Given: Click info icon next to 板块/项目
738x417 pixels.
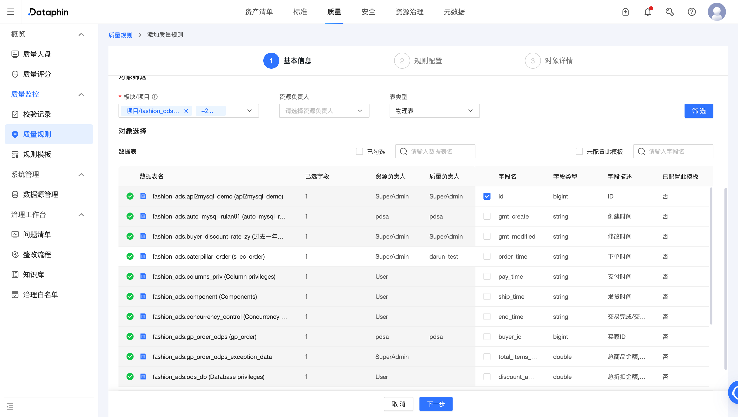Looking at the screenshot, I should pos(155,97).
